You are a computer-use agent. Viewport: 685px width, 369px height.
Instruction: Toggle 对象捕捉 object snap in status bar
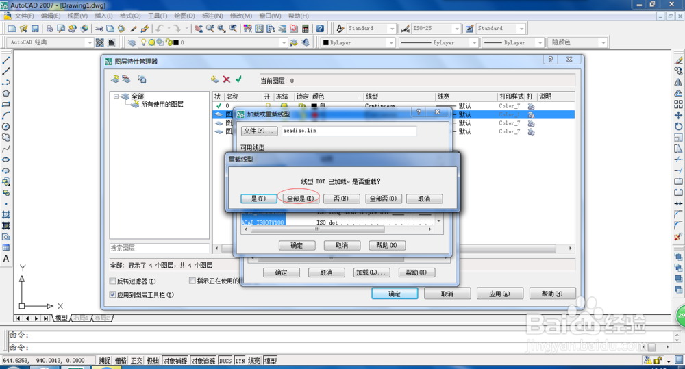(175, 361)
